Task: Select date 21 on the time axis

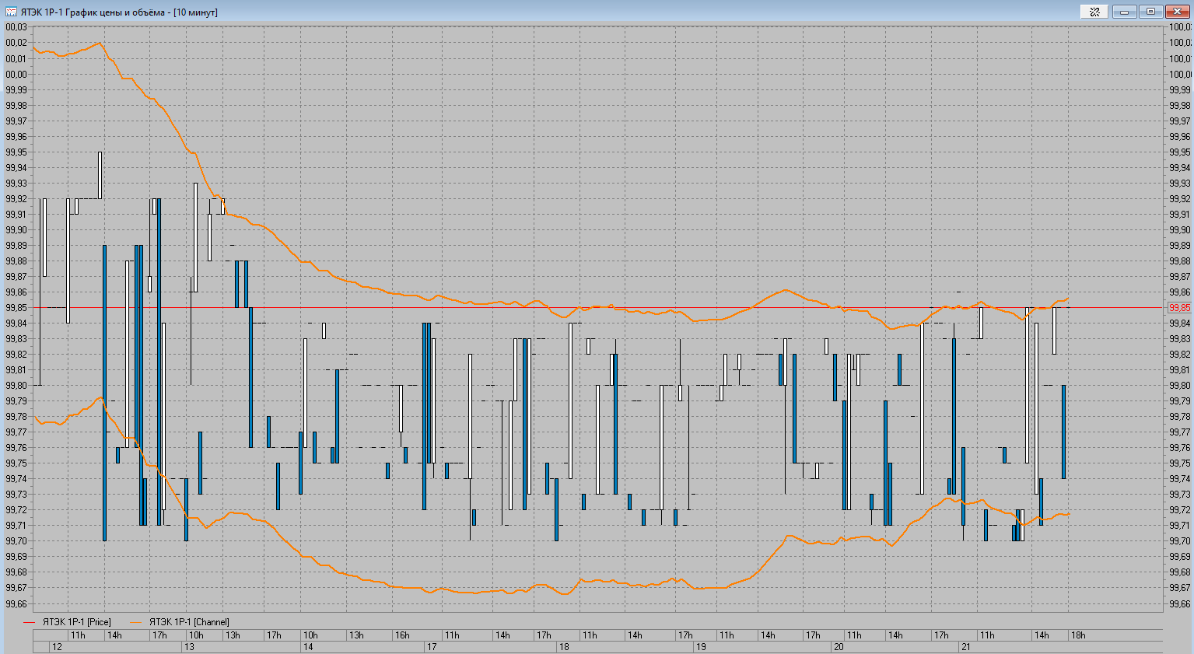Action: 965,647
